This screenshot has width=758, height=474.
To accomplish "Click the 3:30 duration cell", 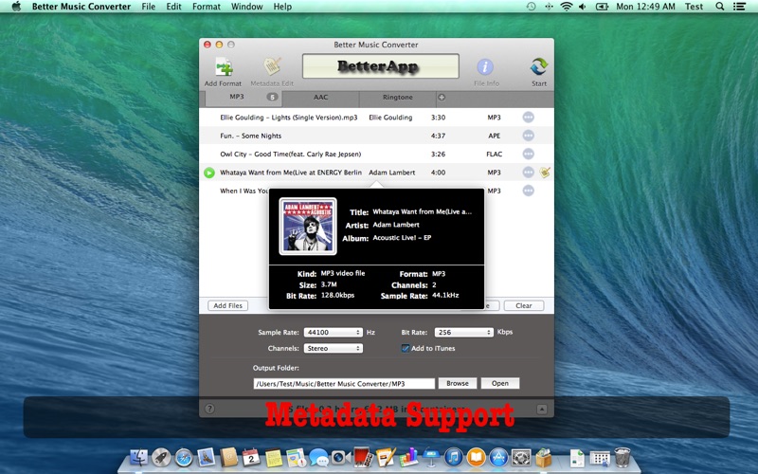I will 438,117.
